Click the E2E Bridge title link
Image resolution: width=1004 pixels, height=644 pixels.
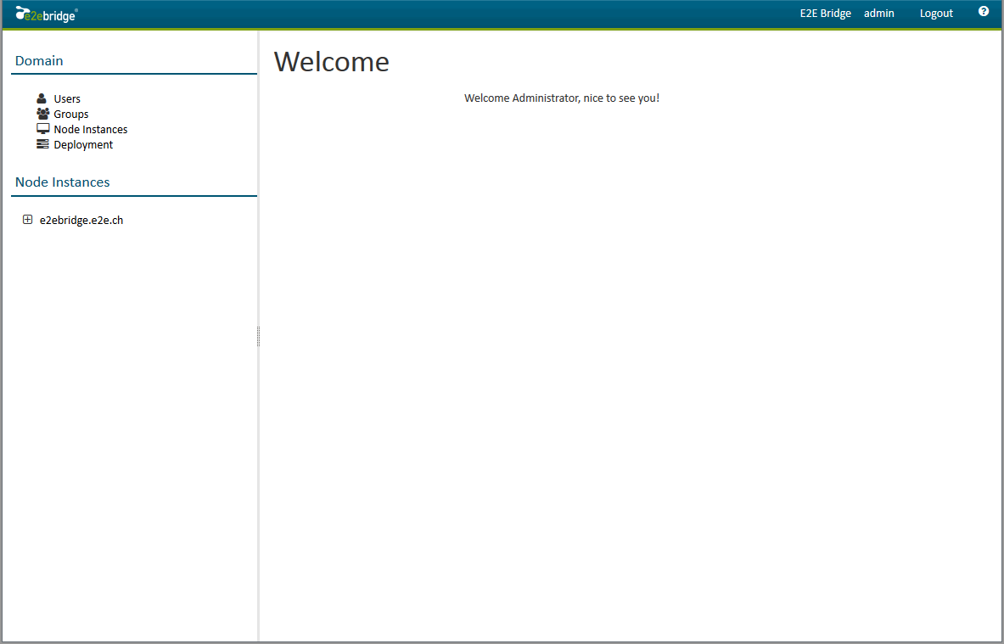point(825,13)
